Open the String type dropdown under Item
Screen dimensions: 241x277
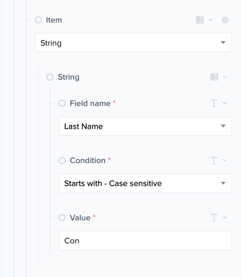coord(133,43)
